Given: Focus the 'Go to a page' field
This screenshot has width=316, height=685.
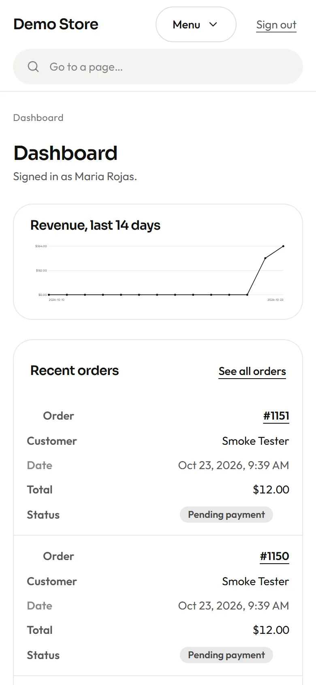Looking at the screenshot, I should [158, 67].
